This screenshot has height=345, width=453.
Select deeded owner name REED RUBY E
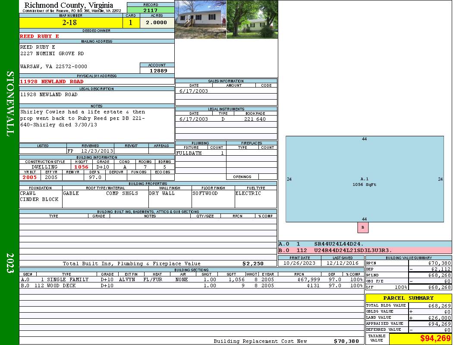click(40, 36)
